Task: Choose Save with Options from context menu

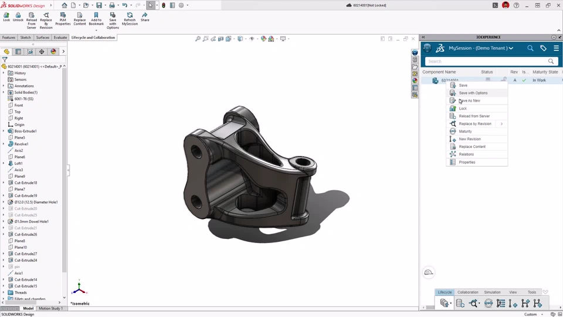Action: pos(473,93)
